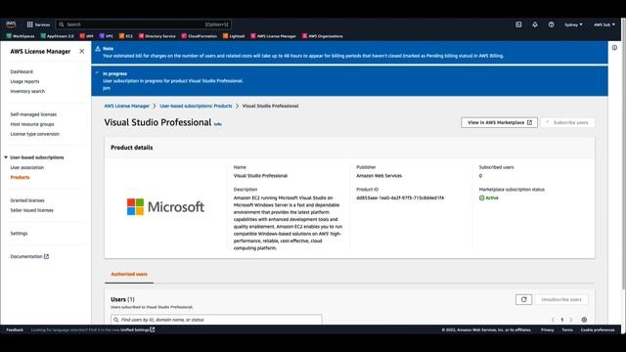Open the AWS Organizations bookmark
The image size is (626, 352).
point(322,36)
